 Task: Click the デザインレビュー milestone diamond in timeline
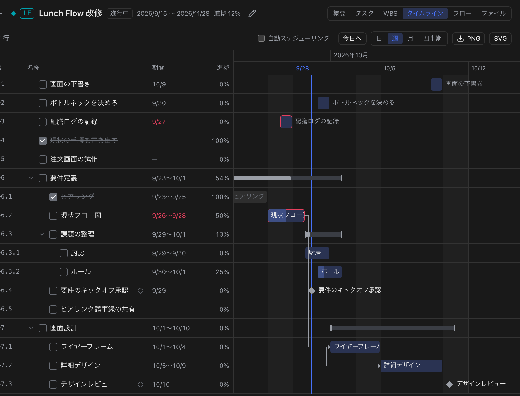tap(450, 385)
